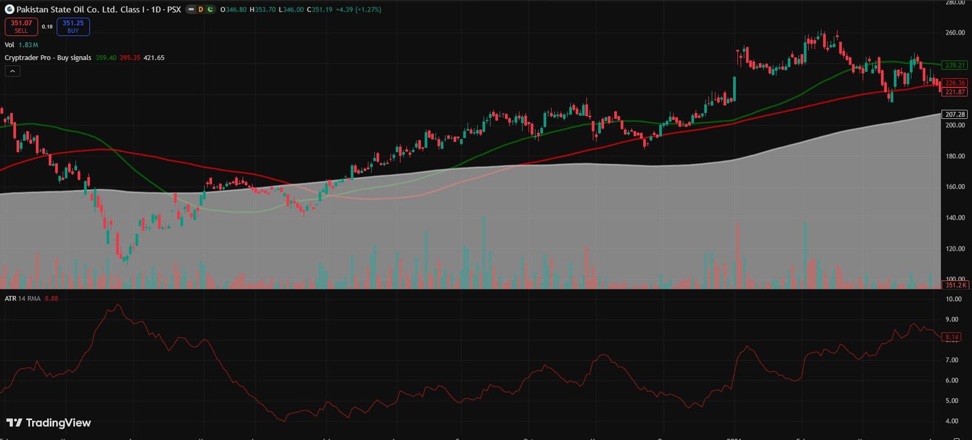Click the red 395.35 indicator value
The image size is (972, 440).
click(x=130, y=58)
